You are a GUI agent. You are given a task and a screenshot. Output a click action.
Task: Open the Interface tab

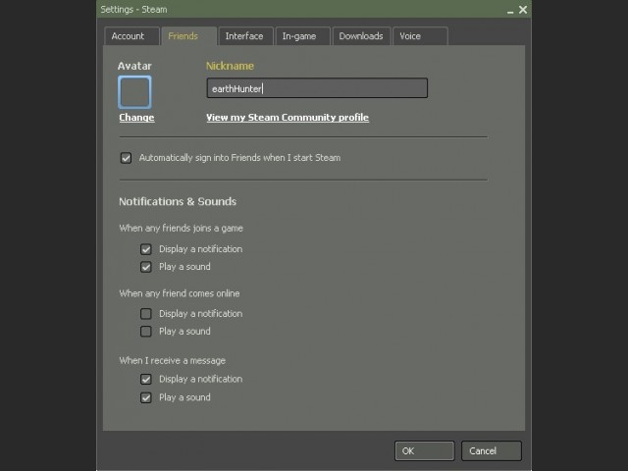click(246, 36)
